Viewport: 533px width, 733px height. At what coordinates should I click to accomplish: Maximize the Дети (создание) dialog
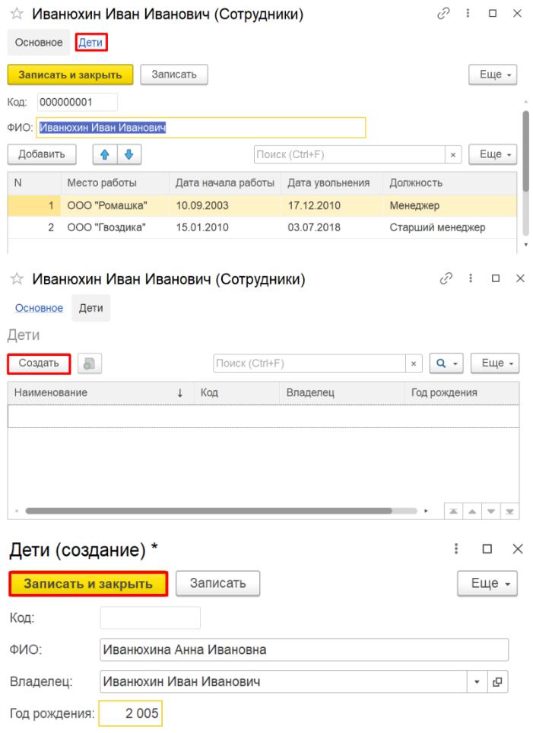pos(487,548)
